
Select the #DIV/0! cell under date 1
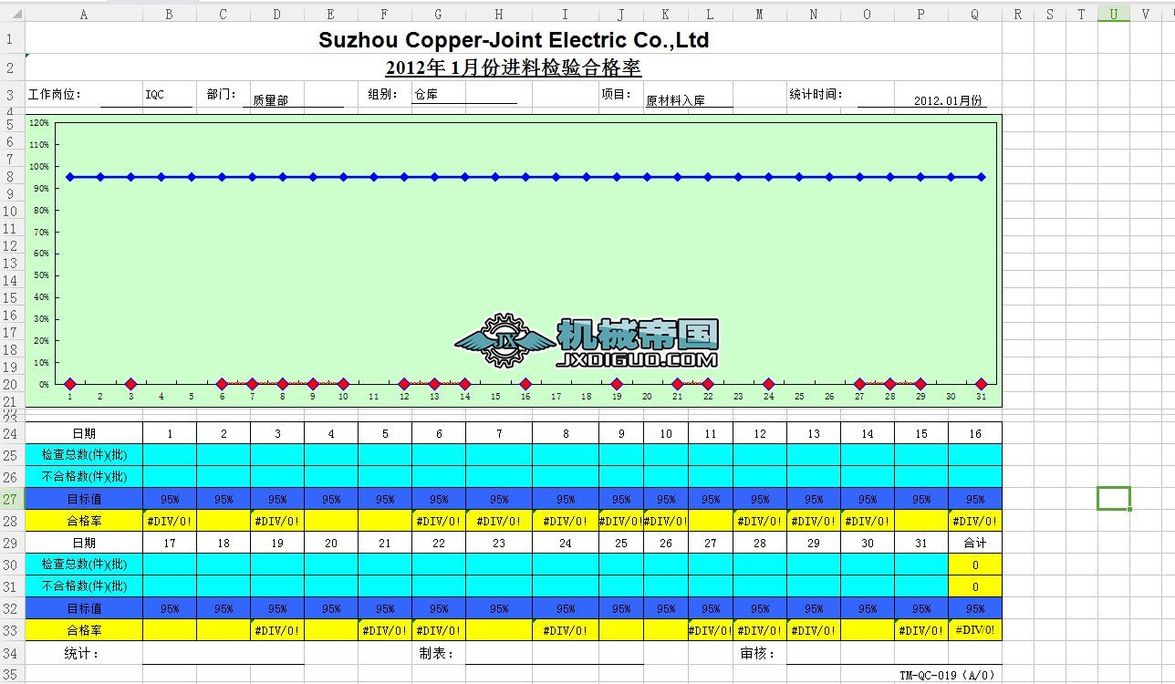pos(170,521)
